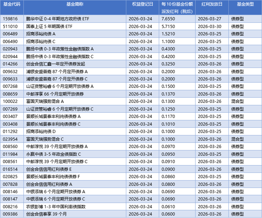
Task: Click 债券型 type in row 159816
Action: click(237, 19)
